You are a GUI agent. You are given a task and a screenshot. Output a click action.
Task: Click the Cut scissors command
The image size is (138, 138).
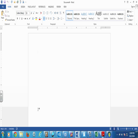pos(7,12)
